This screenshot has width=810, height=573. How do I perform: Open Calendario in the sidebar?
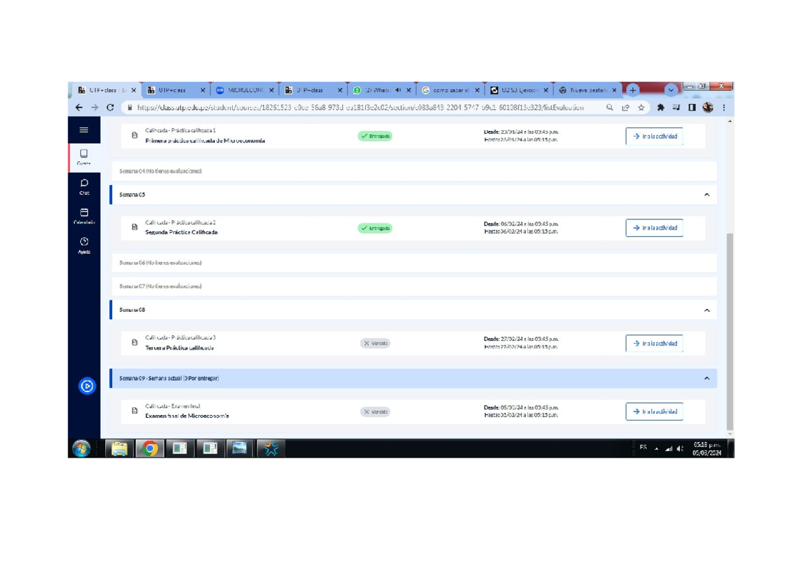click(84, 216)
